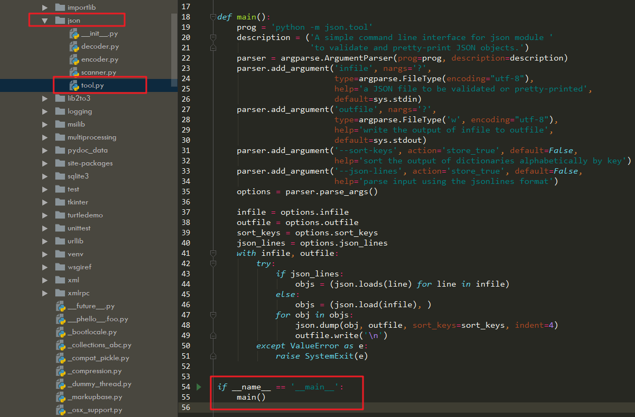Screen dimensions: 635x417
Task: Toggle the fold marker at line 21
Action: 213,48
